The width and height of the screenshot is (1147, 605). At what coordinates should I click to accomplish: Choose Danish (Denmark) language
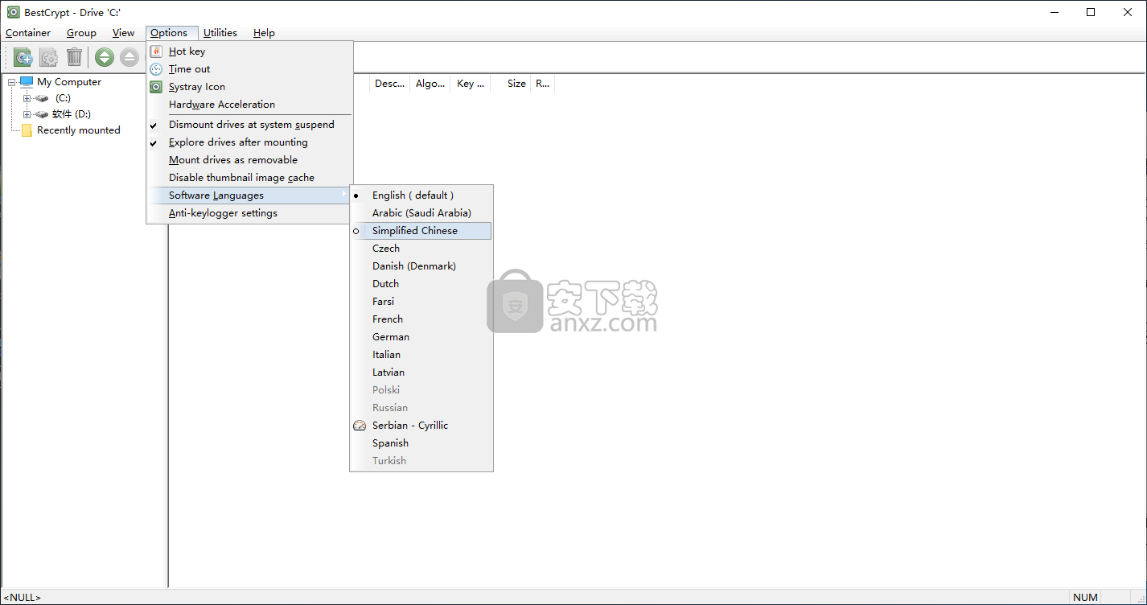click(421, 266)
